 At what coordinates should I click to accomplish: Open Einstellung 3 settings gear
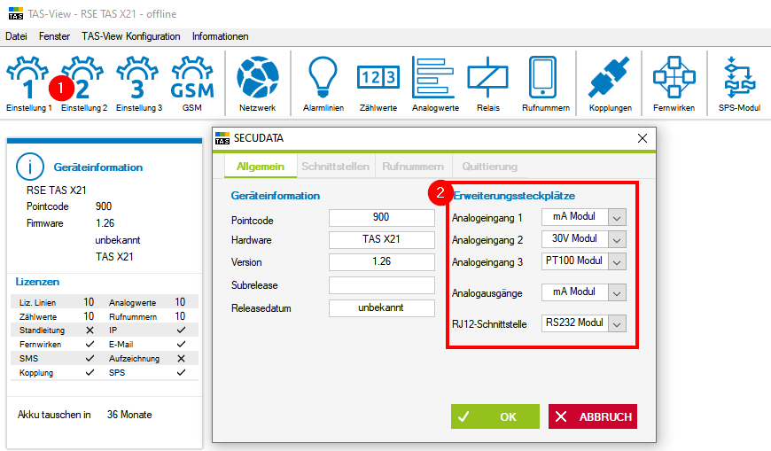tap(137, 78)
